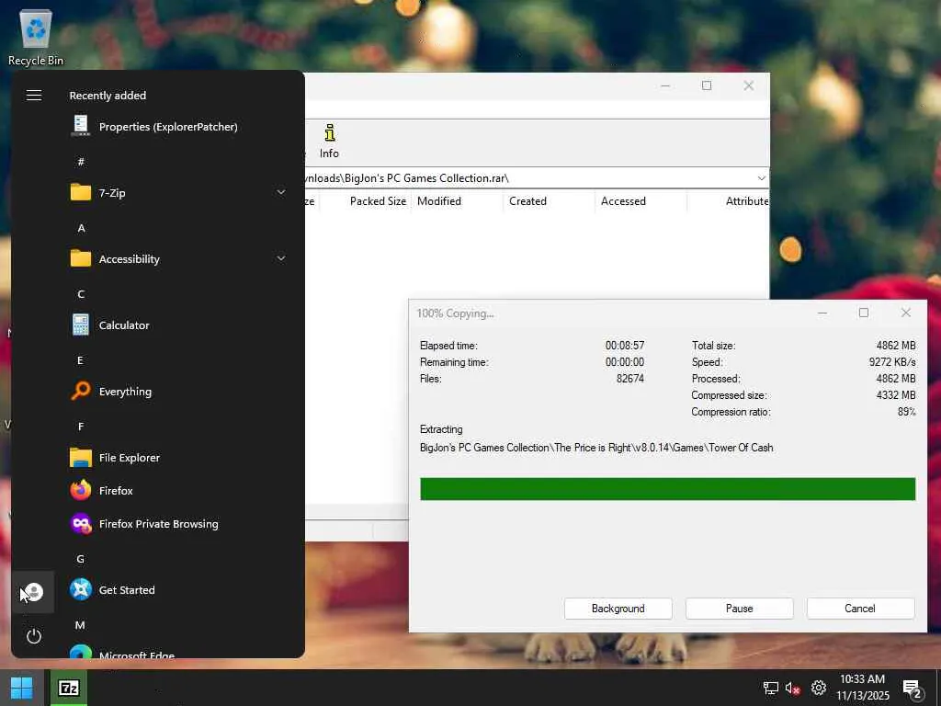Close the 100% Copying dialog

pyautogui.click(x=905, y=313)
